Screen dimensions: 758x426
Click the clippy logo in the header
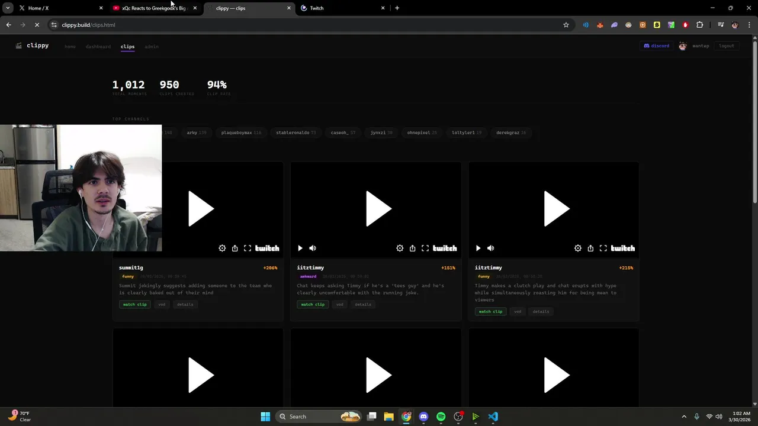pyautogui.click(x=32, y=46)
